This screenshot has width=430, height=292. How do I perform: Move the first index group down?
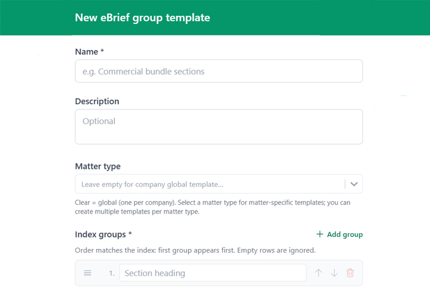click(334, 273)
